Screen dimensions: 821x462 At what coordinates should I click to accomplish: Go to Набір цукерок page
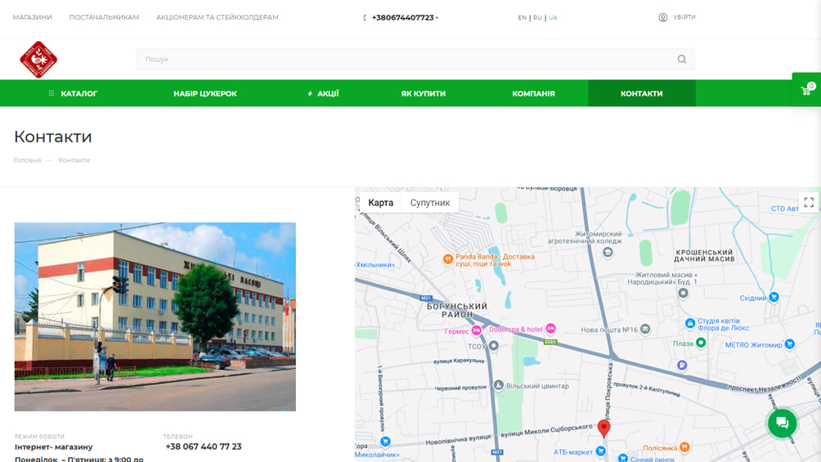(204, 93)
